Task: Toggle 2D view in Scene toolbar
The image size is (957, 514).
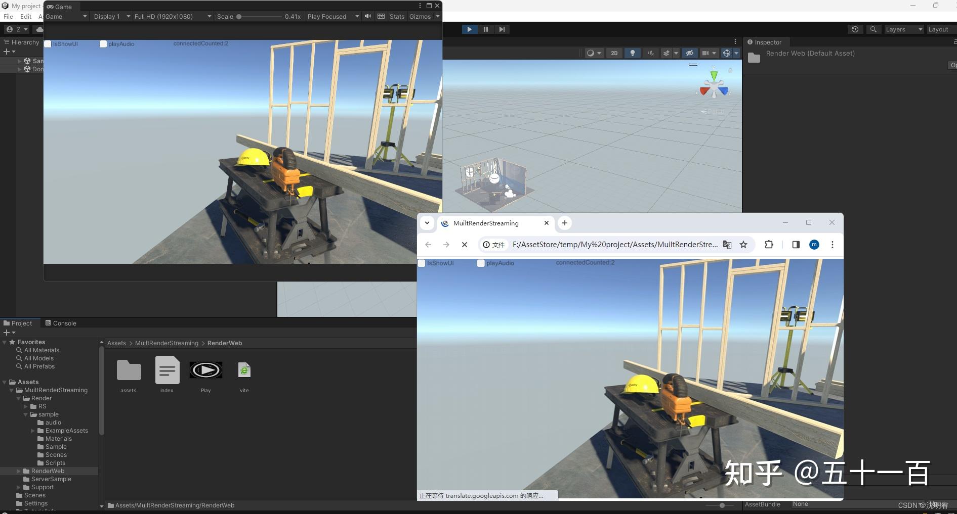Action: [614, 53]
